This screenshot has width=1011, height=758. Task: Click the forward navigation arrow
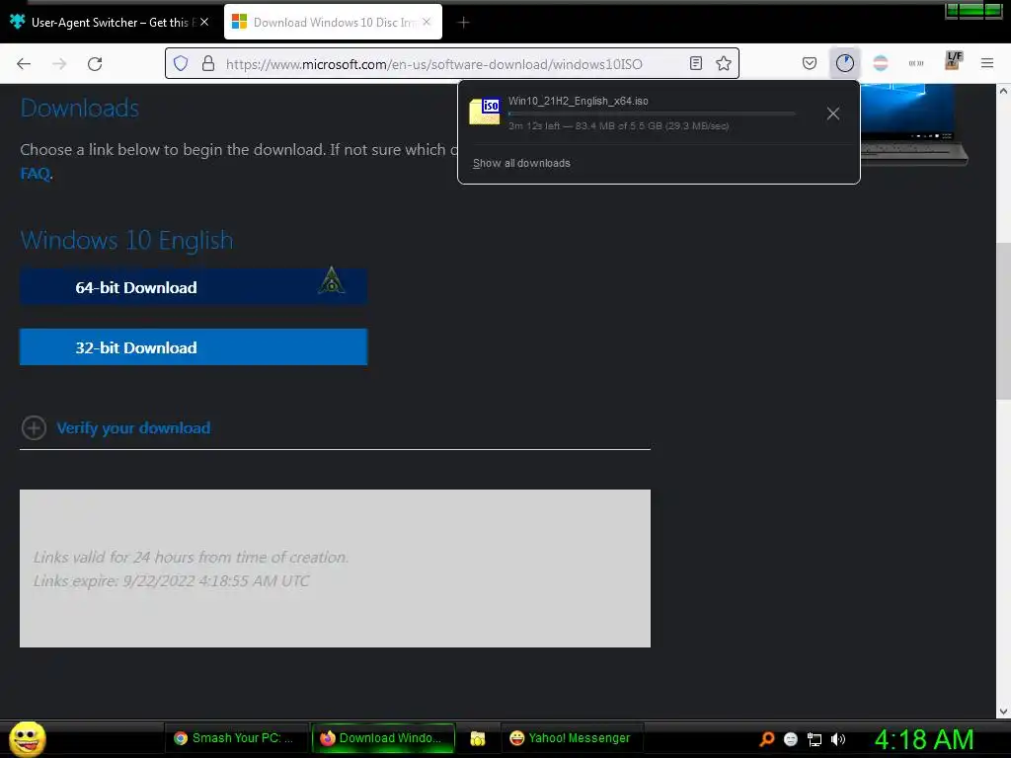(x=59, y=64)
